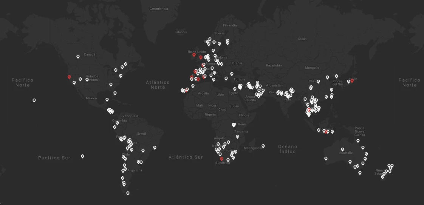Viewport: 424px width, 205px height.
Task: Select the pin below Papúa Nueva Guinea label
Action: [x=358, y=141]
